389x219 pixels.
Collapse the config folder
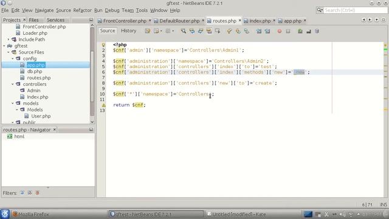click(13, 58)
